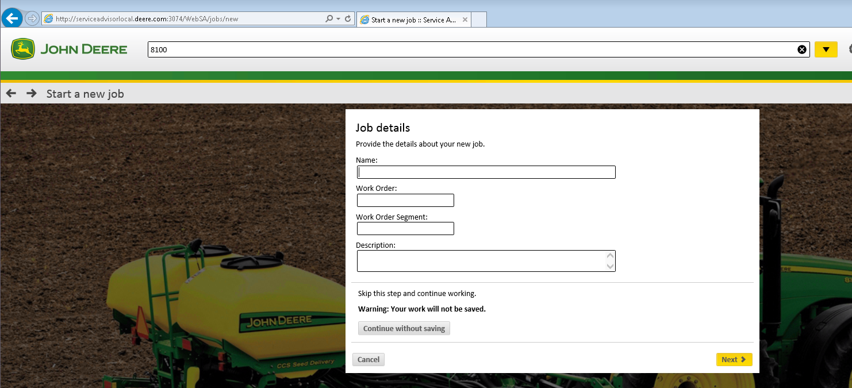This screenshot has width=852, height=388.
Task: Click the Description scrollbar down arrow
Action: click(611, 266)
